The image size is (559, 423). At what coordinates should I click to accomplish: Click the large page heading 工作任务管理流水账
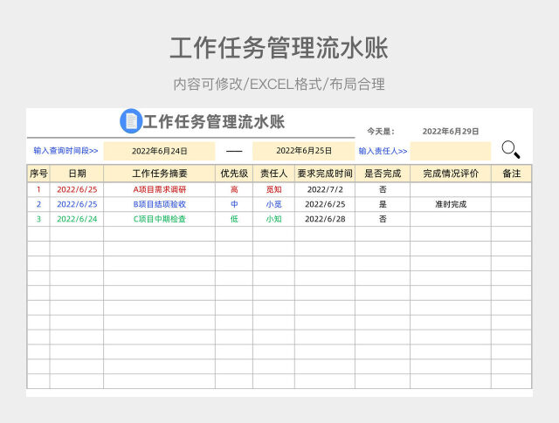point(279,48)
